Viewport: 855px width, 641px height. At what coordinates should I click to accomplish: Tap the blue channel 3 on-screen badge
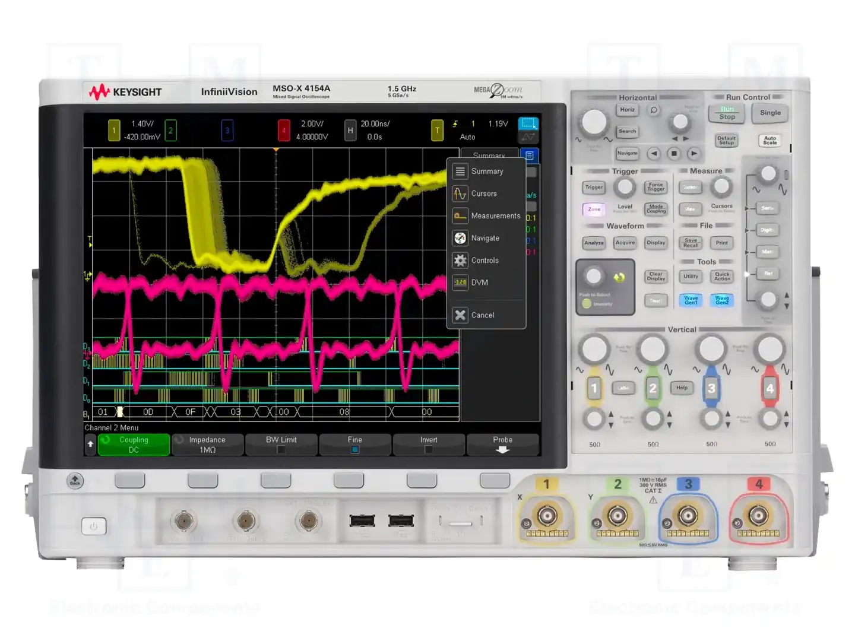point(227,131)
